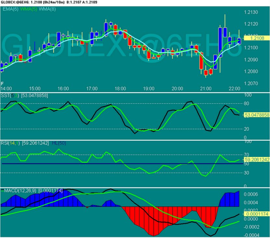Click the 30 level on the RSI axis
Screen dimensions: 270x238
point(246,173)
